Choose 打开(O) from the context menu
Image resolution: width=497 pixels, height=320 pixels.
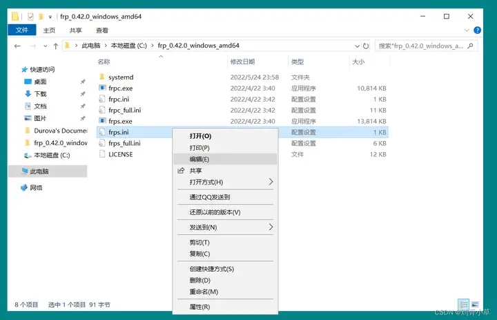click(225, 136)
